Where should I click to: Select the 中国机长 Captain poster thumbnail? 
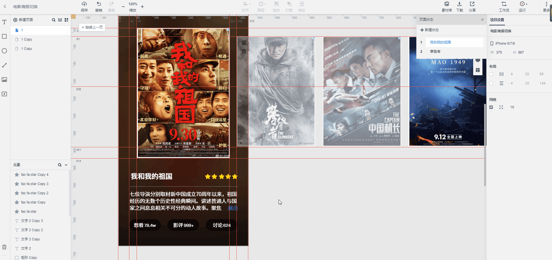(x=362, y=91)
